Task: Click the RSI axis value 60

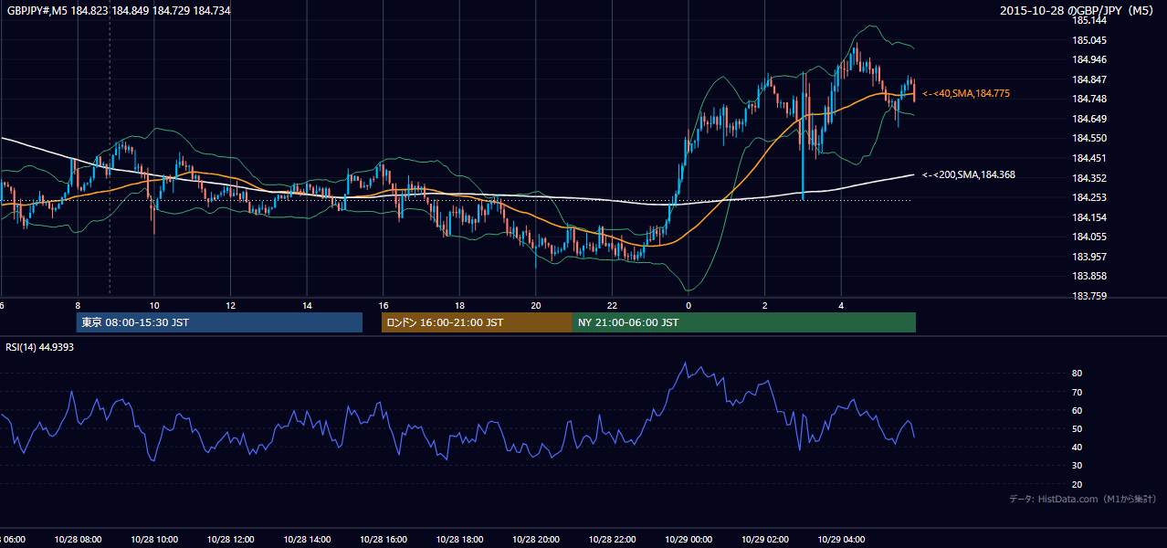Action: (1078, 410)
